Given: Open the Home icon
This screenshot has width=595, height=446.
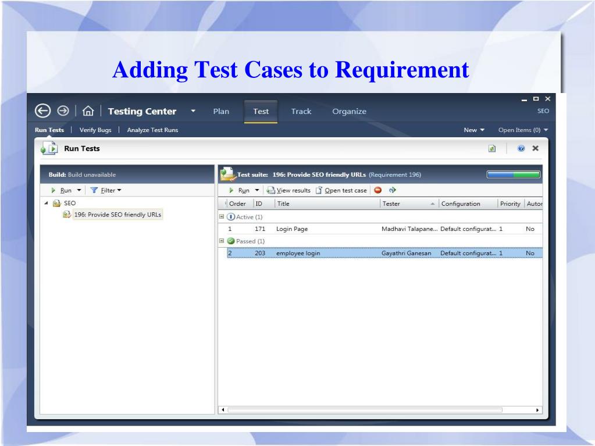Looking at the screenshot, I should (88, 110).
